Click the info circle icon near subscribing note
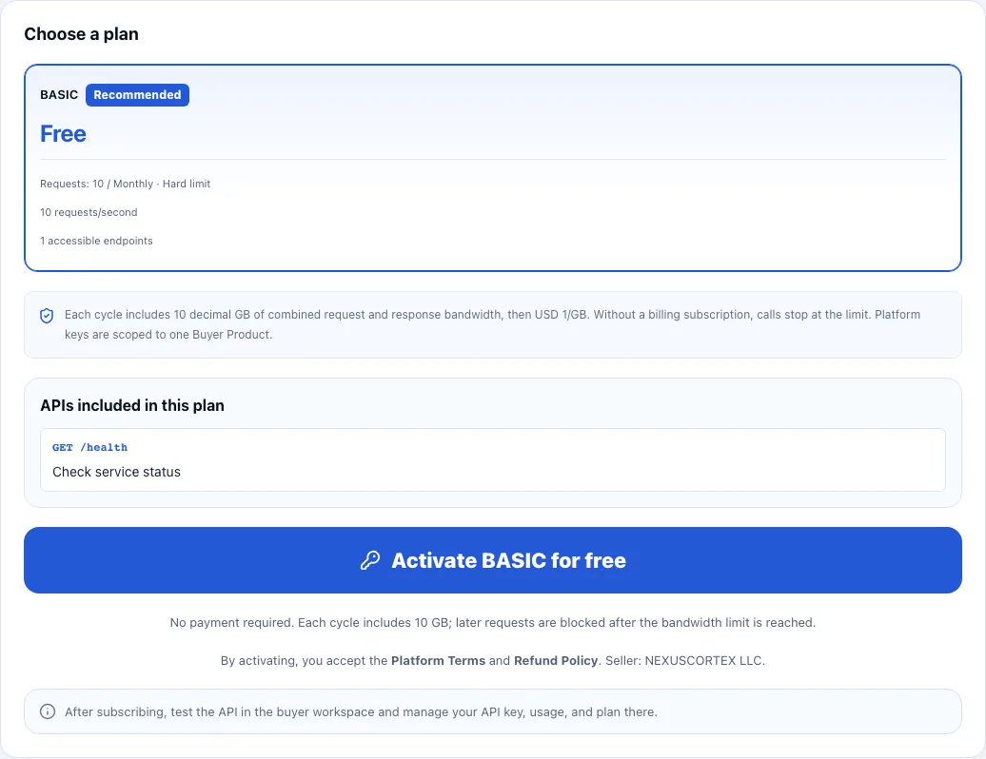The image size is (986, 759). (48, 711)
